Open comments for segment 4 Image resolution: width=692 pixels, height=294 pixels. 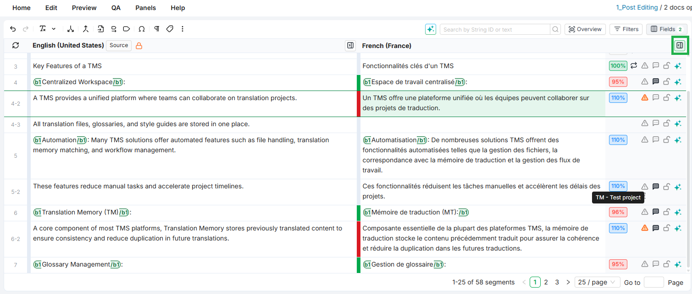(656, 82)
